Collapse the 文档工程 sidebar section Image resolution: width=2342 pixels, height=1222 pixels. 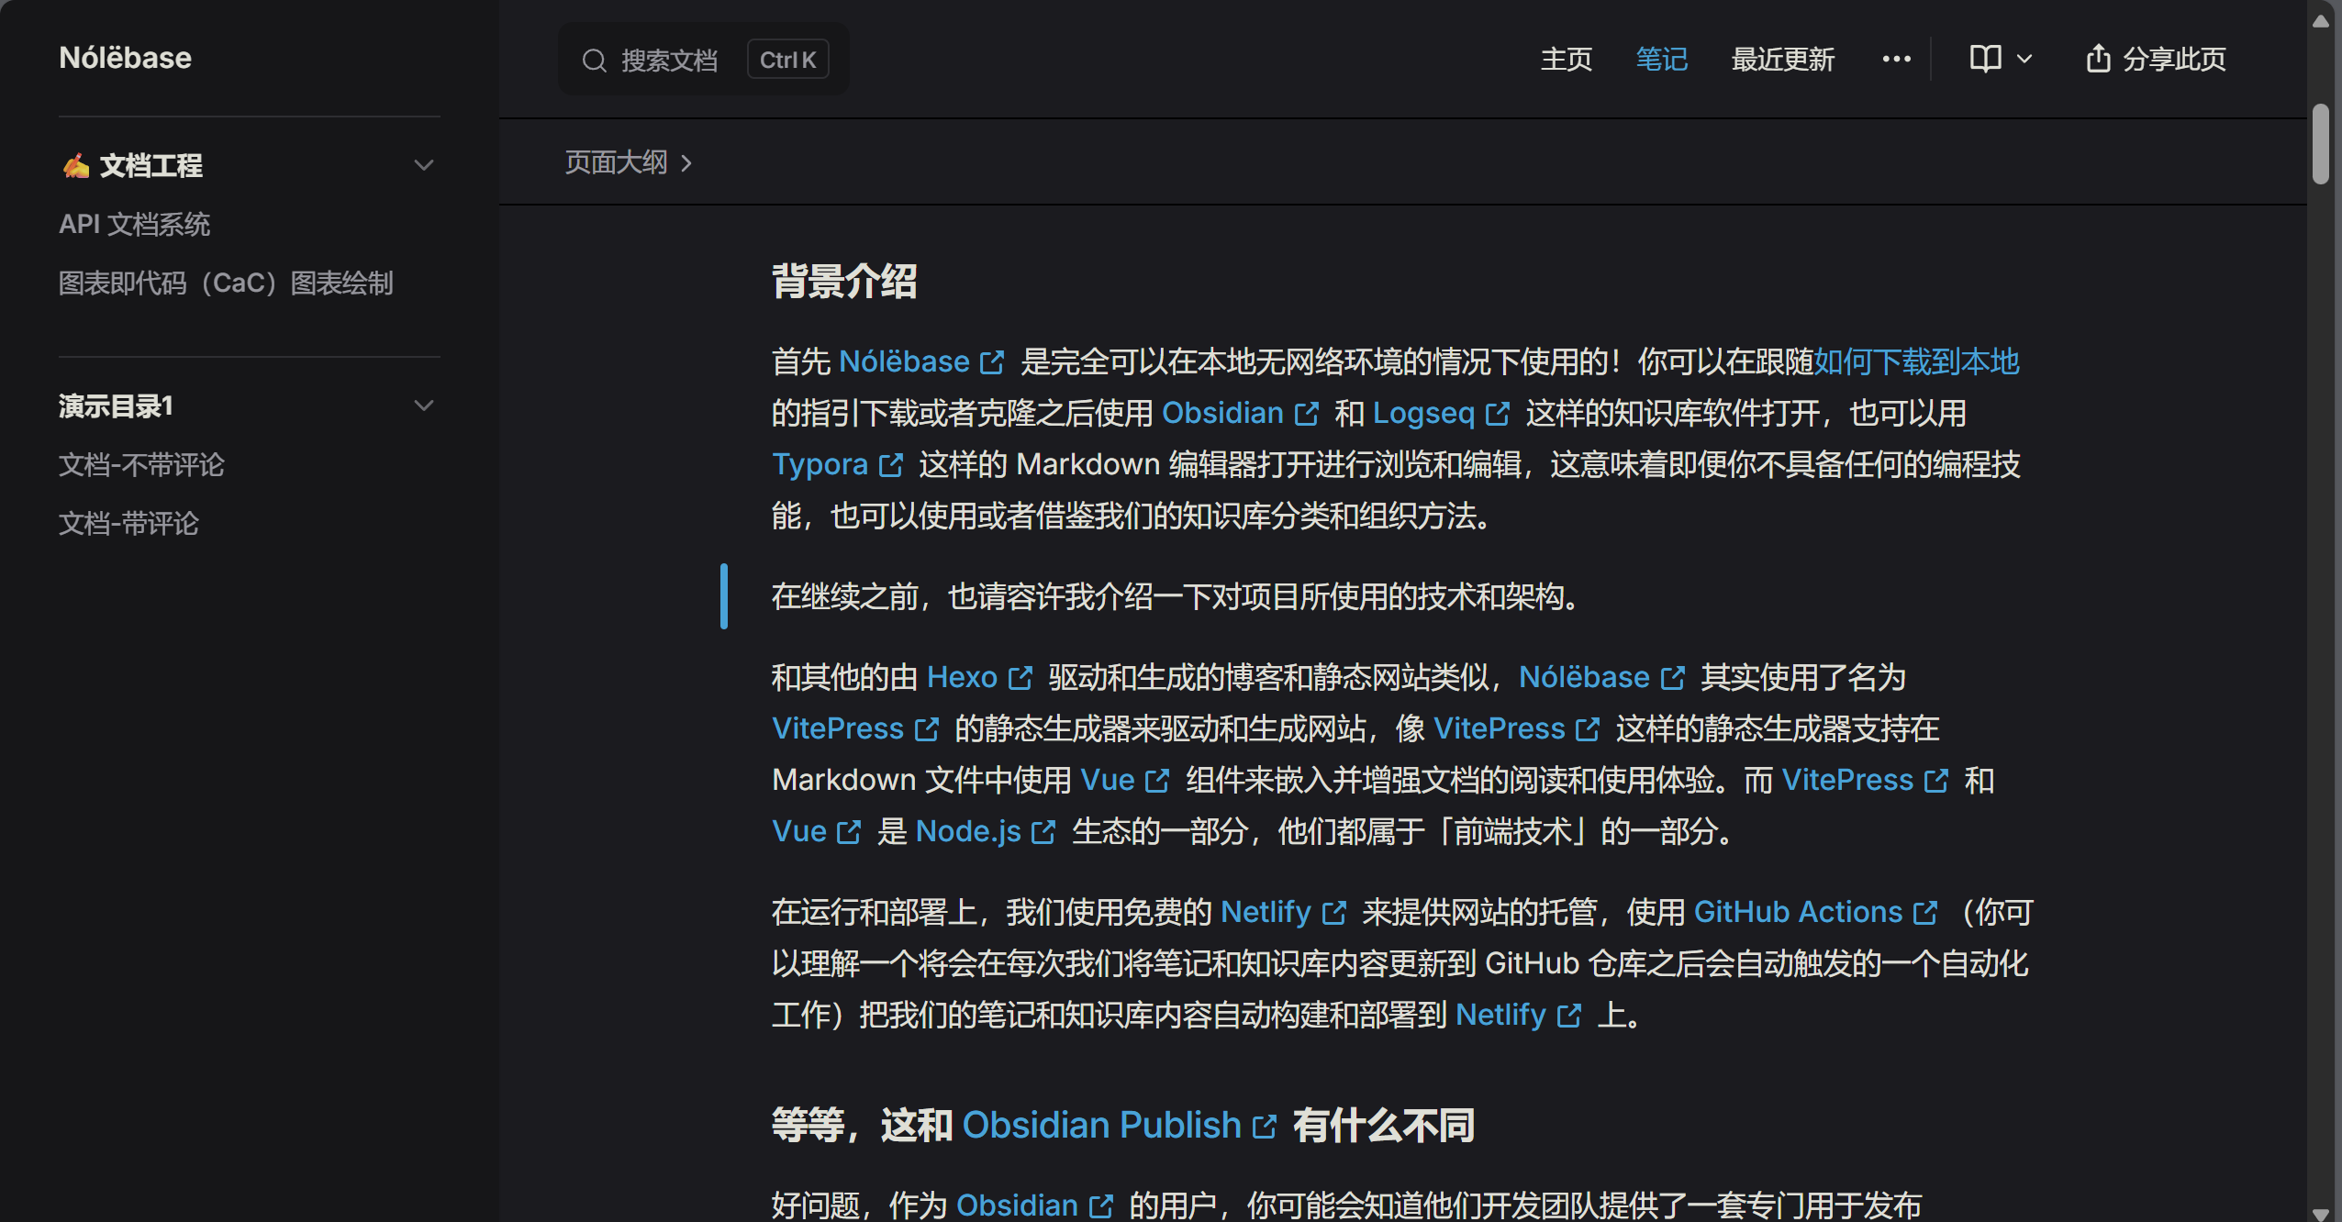423,165
